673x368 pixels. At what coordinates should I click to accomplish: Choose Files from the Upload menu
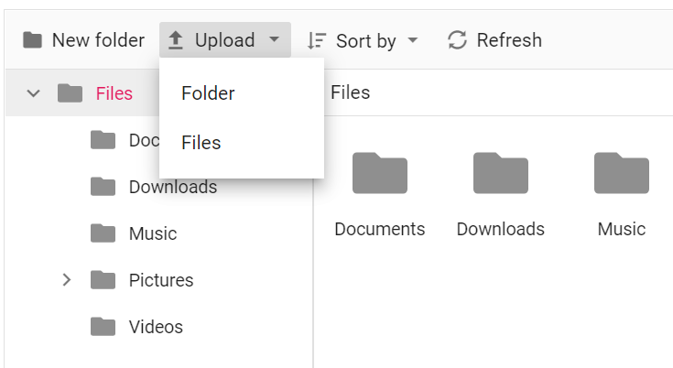(201, 143)
